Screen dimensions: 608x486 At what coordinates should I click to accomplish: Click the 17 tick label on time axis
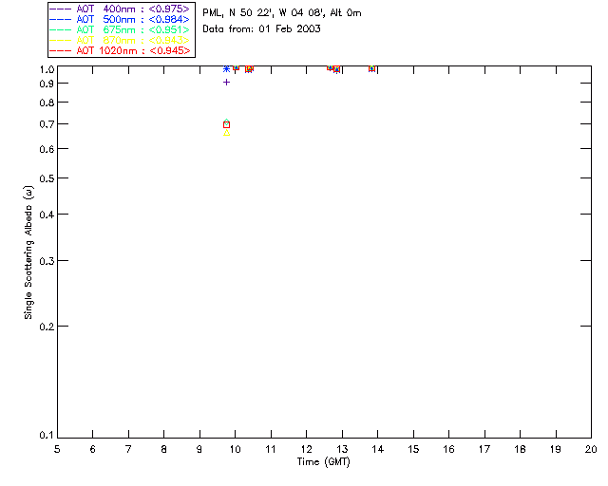(484, 449)
